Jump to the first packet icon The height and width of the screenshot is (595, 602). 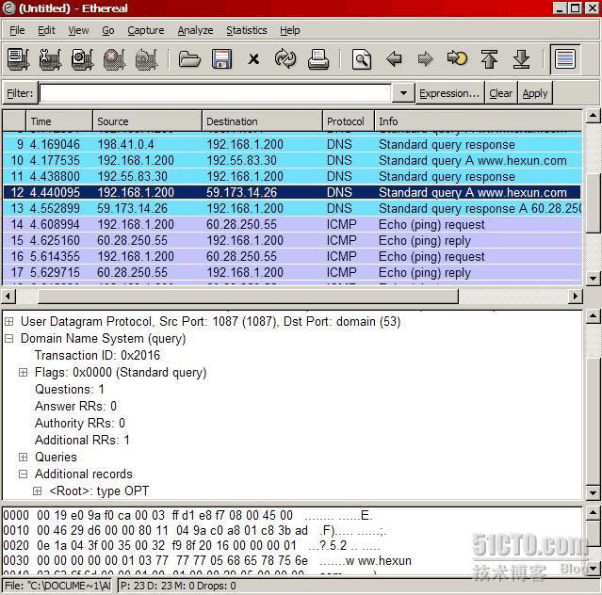pyautogui.click(x=489, y=59)
